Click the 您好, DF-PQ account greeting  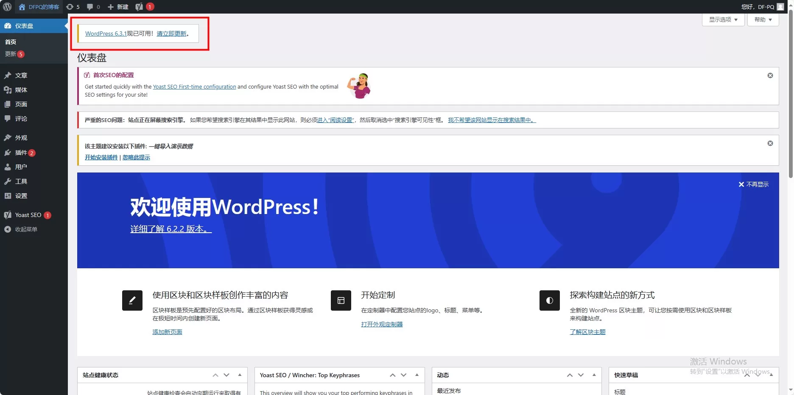pyautogui.click(x=758, y=7)
